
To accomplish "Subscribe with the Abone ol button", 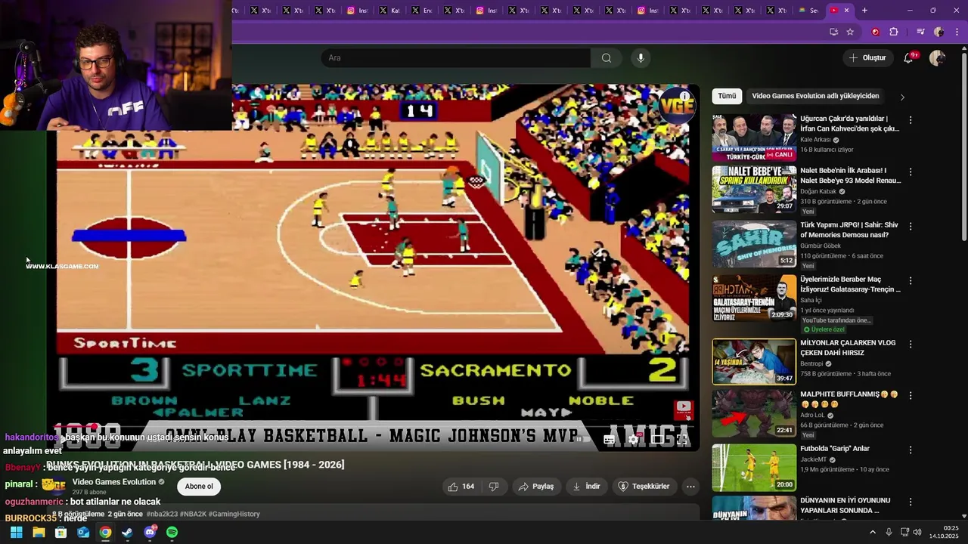I will [x=199, y=487].
